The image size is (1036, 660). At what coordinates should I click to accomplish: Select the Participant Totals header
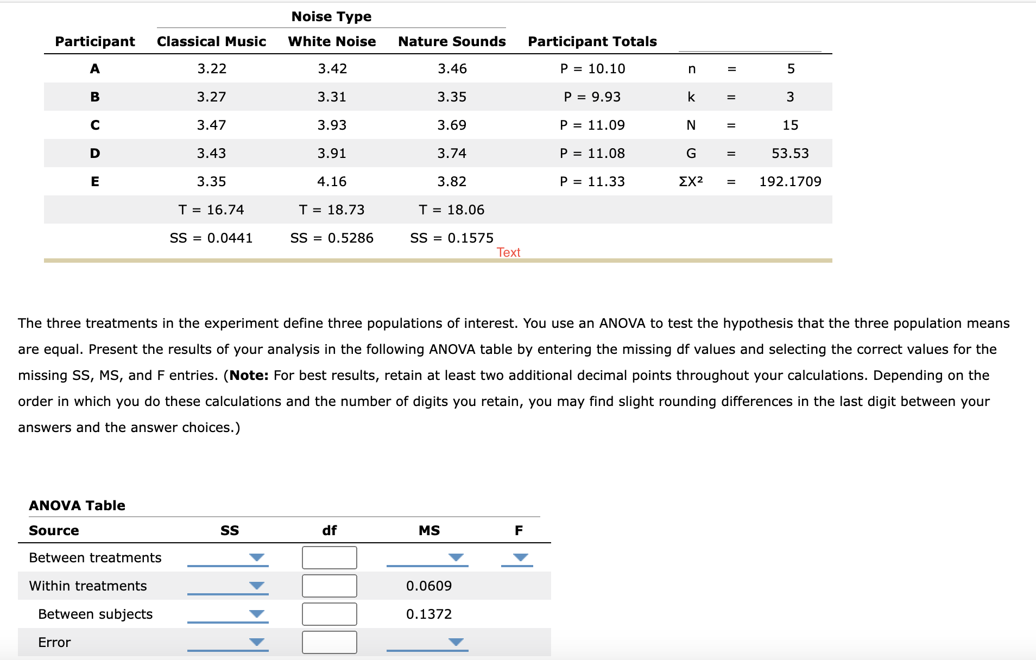pos(592,41)
